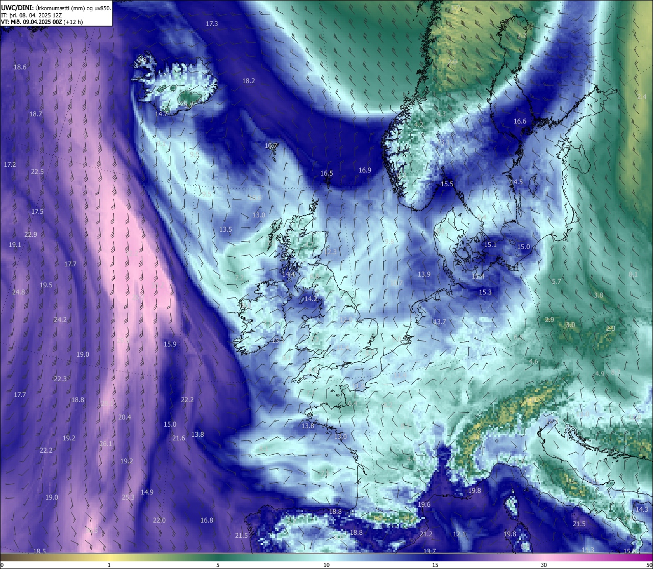Viewport: 653px width, 569px height.
Task: Click the 1 tick on the color scale
Action: [109, 565]
